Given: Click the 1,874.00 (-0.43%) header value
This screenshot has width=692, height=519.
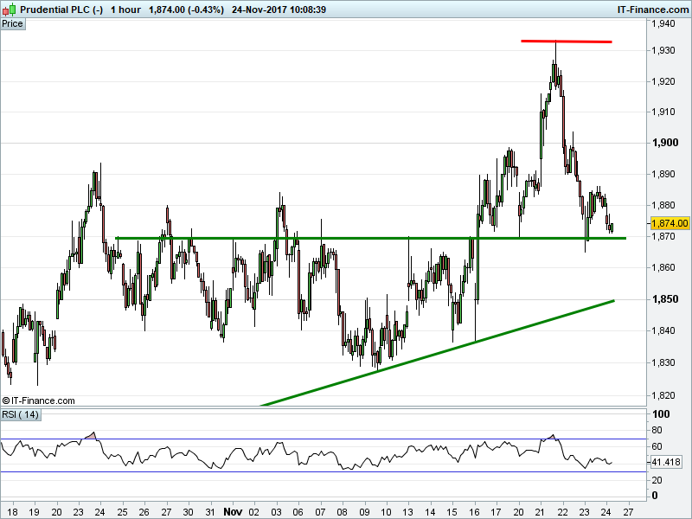Looking at the screenshot, I should [186, 10].
